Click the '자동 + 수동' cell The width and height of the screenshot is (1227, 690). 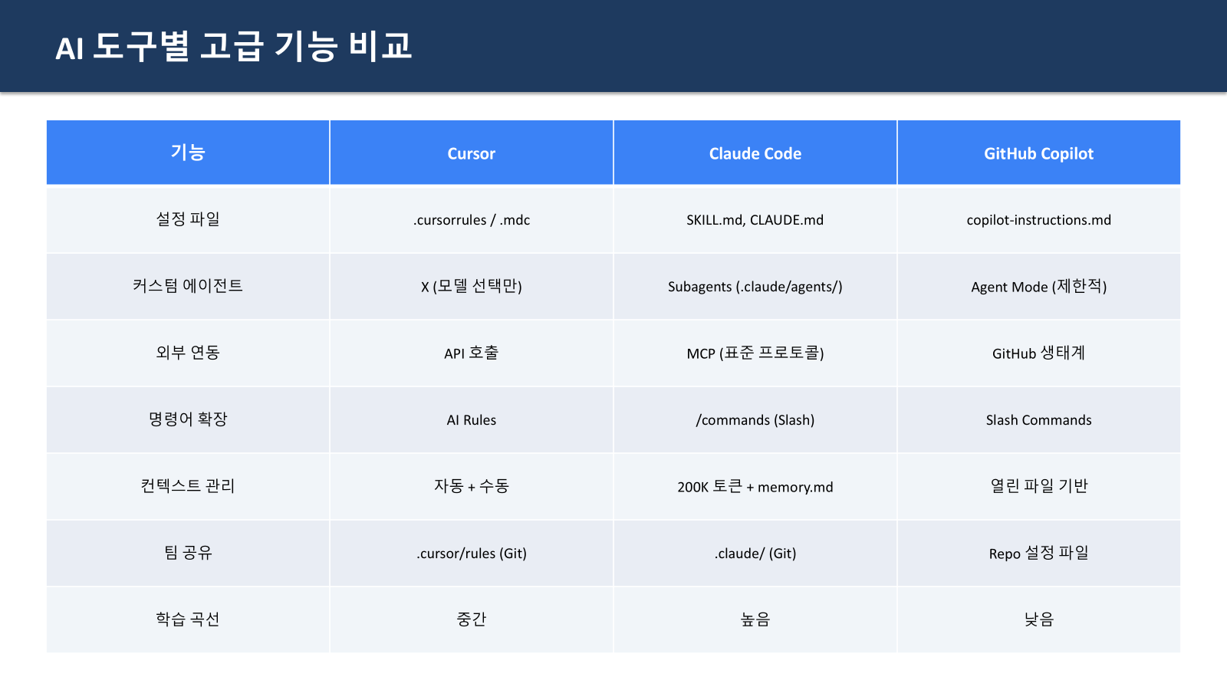click(472, 486)
